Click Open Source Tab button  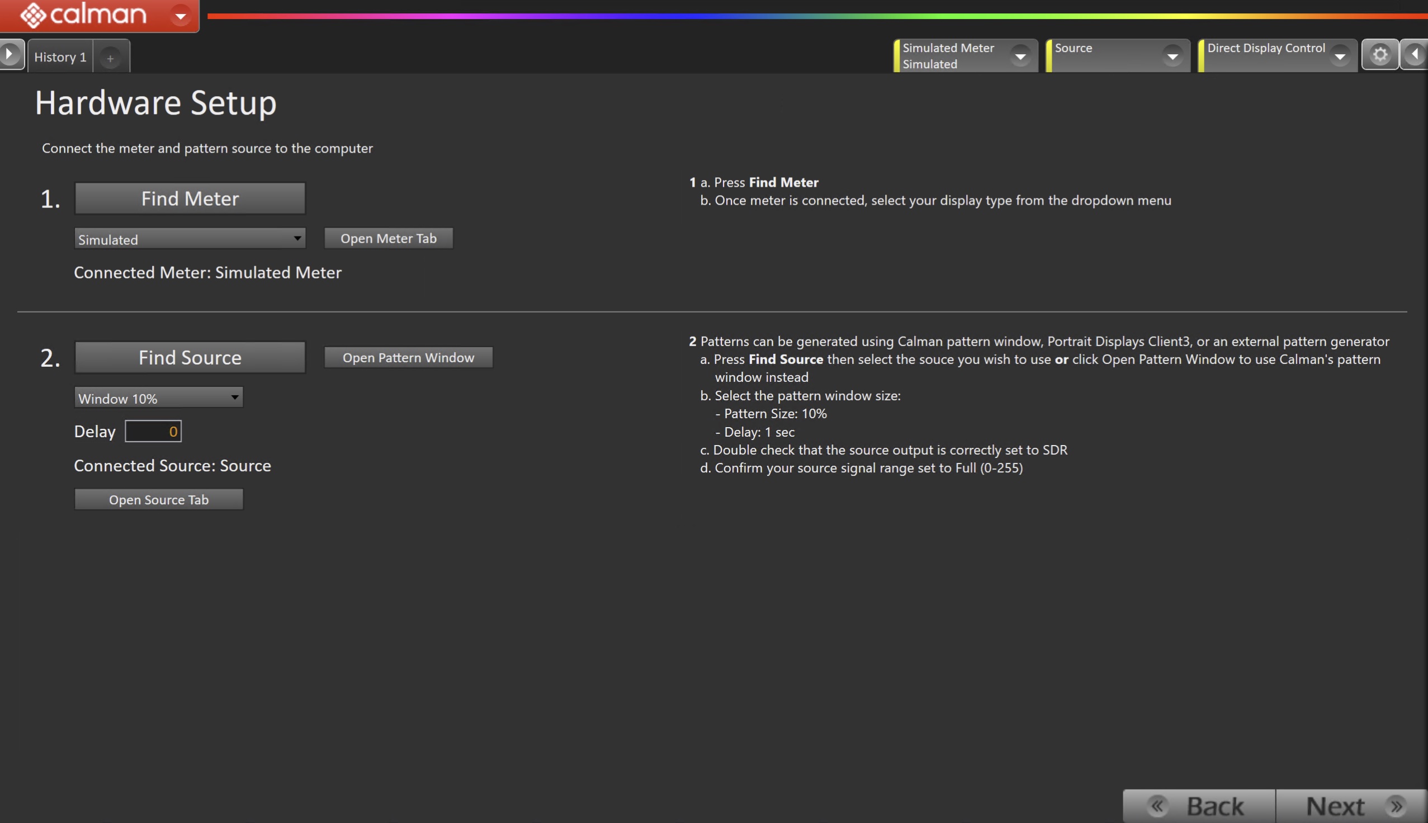[x=159, y=500]
